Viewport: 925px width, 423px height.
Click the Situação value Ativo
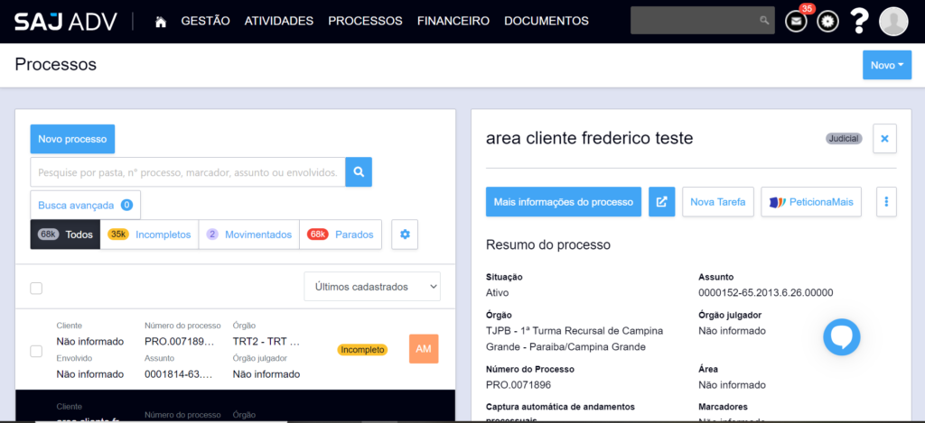pos(498,293)
